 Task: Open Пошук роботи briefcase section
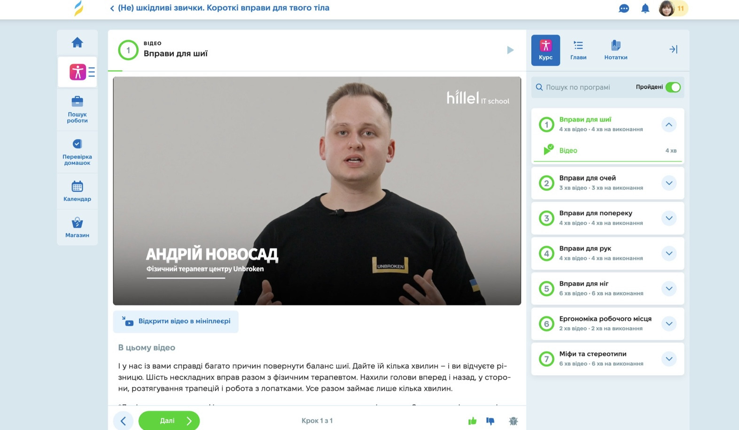[77, 109]
